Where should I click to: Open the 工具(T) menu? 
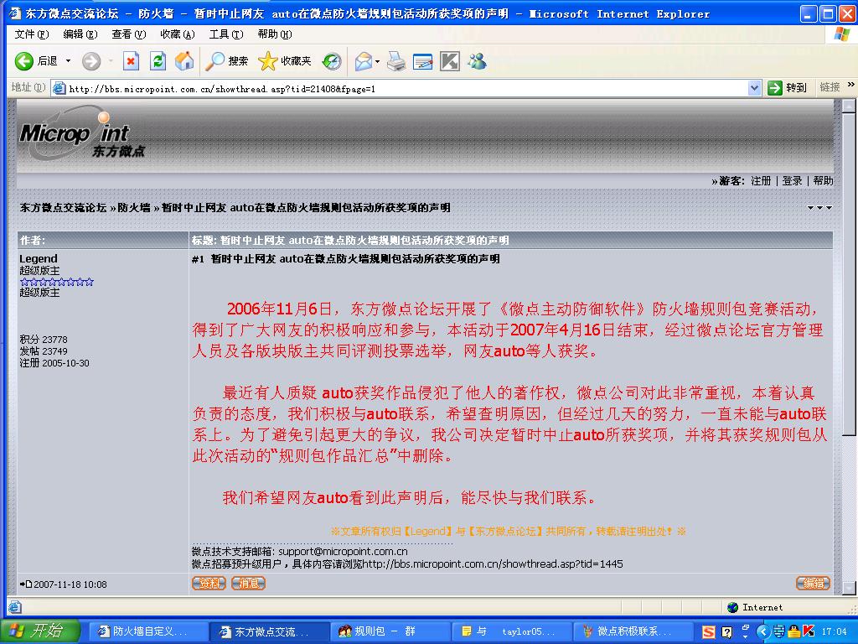(x=226, y=34)
